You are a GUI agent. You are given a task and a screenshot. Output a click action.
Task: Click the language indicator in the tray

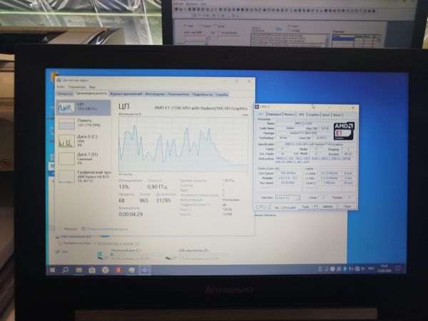point(371,269)
